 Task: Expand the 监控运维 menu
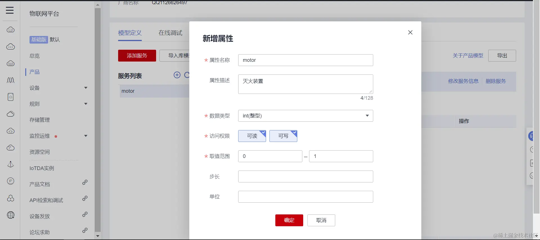coord(86,136)
